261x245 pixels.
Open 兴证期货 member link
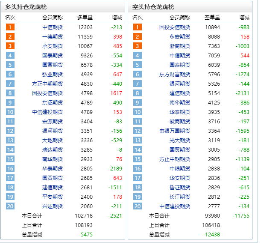point(53,206)
